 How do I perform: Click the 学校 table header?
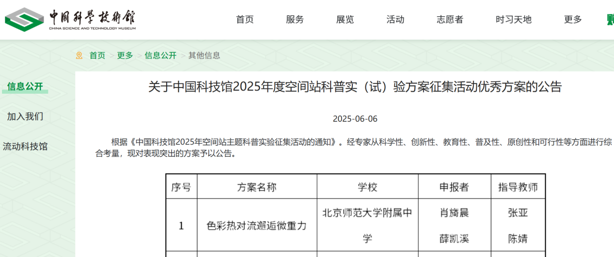coord(367,187)
